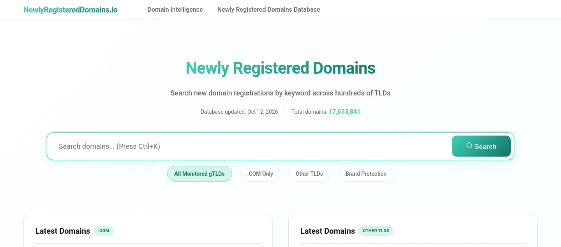561x247 pixels.
Task: Click the green Search button
Action: tap(481, 146)
